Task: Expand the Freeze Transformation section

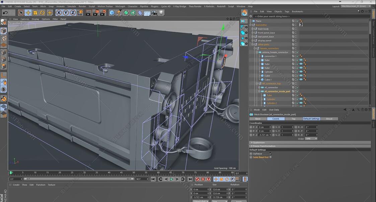Action: (x=264, y=146)
